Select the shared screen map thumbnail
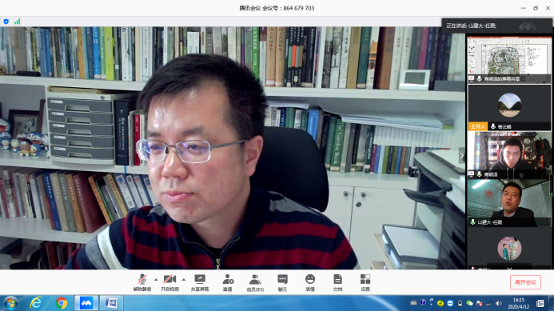Viewport: 554px width, 311px height. [x=509, y=59]
